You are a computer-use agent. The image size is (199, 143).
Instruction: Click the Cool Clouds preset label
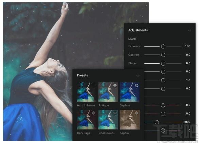pyautogui.click(x=106, y=133)
